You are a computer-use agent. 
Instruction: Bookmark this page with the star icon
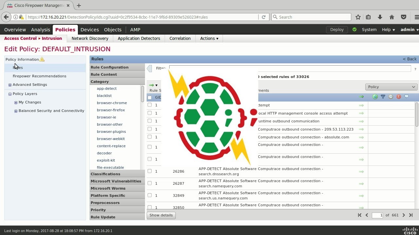pos(358,17)
